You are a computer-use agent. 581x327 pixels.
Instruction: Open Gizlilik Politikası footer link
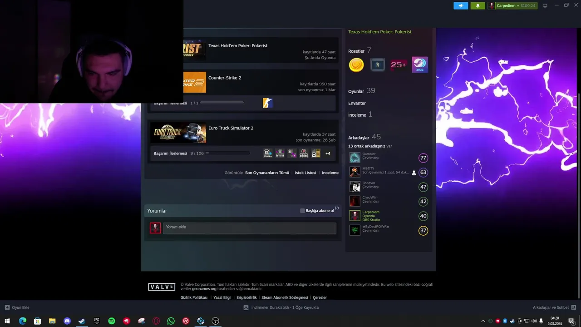pyautogui.click(x=194, y=297)
